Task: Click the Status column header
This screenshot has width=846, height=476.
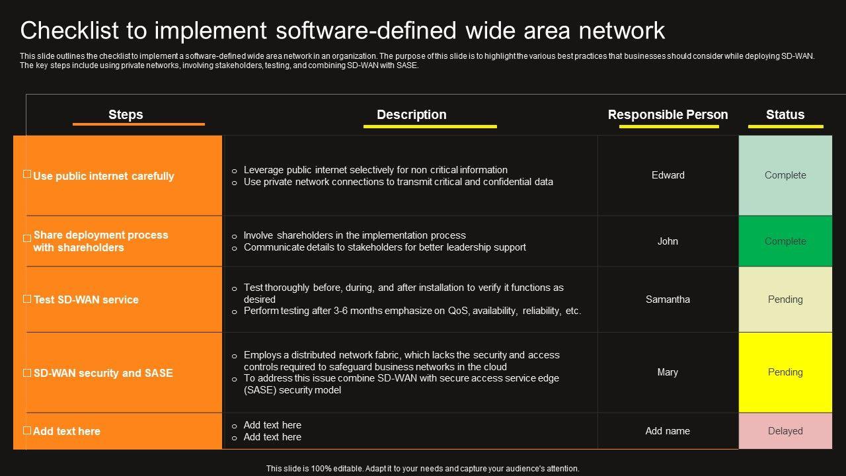Action: (x=785, y=114)
